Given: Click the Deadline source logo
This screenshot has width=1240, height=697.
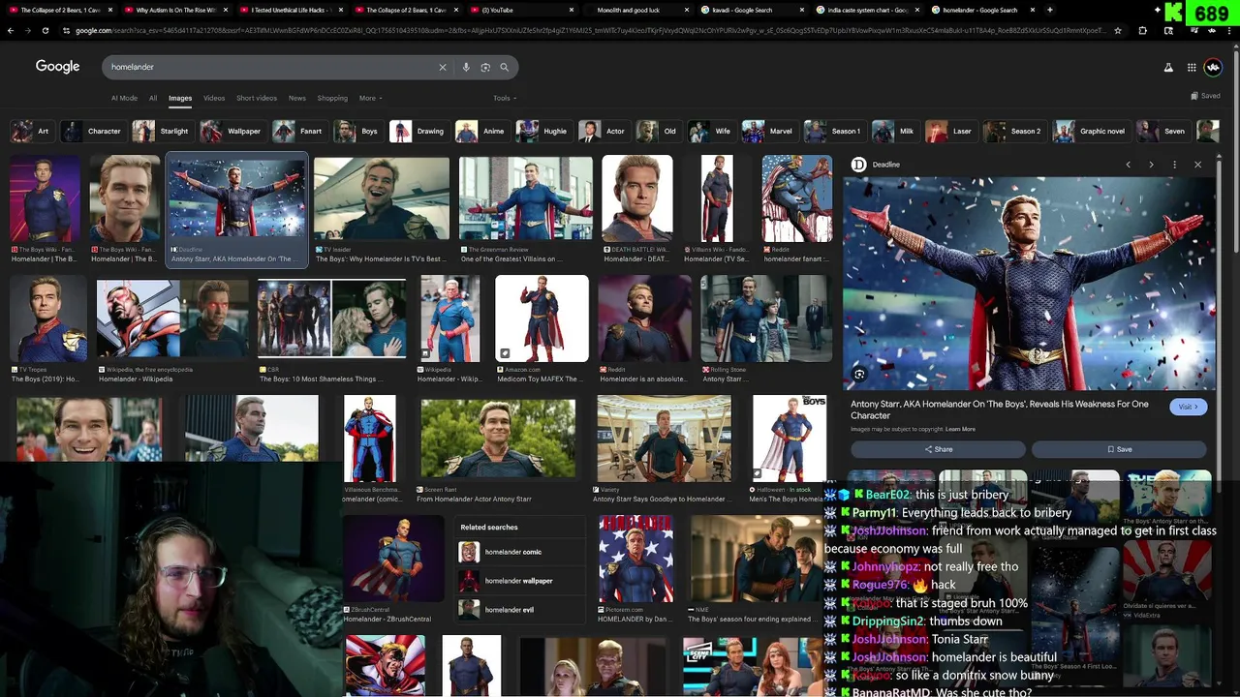Looking at the screenshot, I should [858, 165].
